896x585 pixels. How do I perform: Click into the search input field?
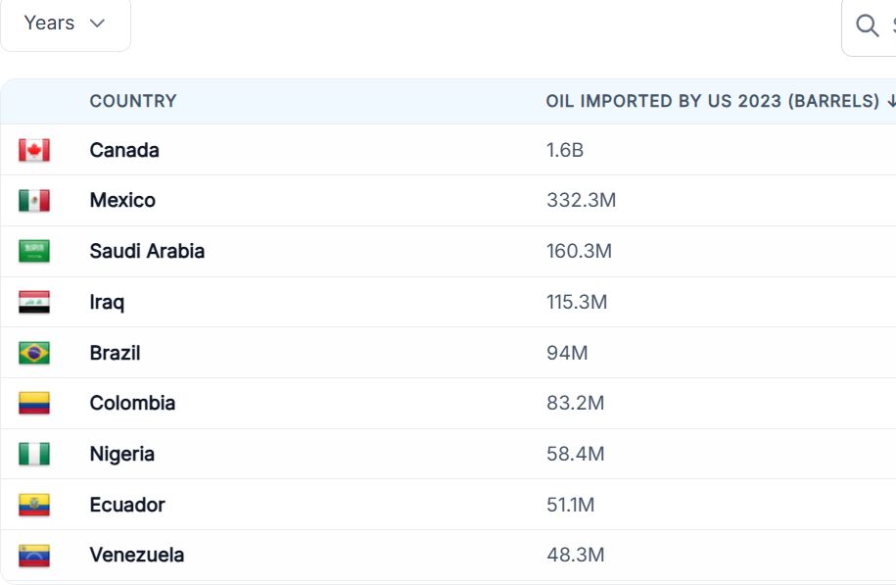pos(869,25)
